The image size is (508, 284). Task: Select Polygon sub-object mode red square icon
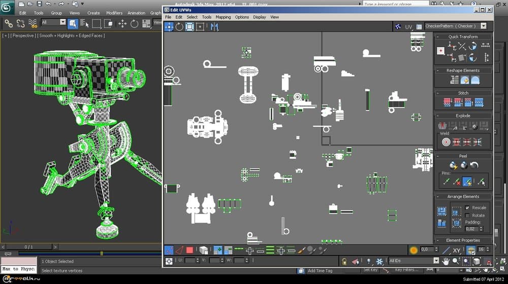[x=189, y=250]
